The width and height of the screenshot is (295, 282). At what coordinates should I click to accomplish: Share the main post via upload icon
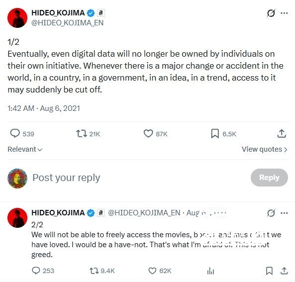click(x=282, y=134)
